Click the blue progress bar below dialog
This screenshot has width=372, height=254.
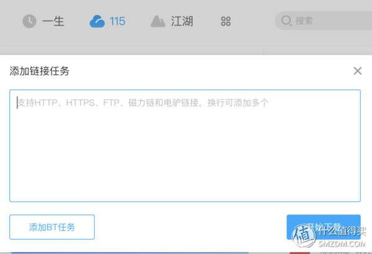point(130,253)
